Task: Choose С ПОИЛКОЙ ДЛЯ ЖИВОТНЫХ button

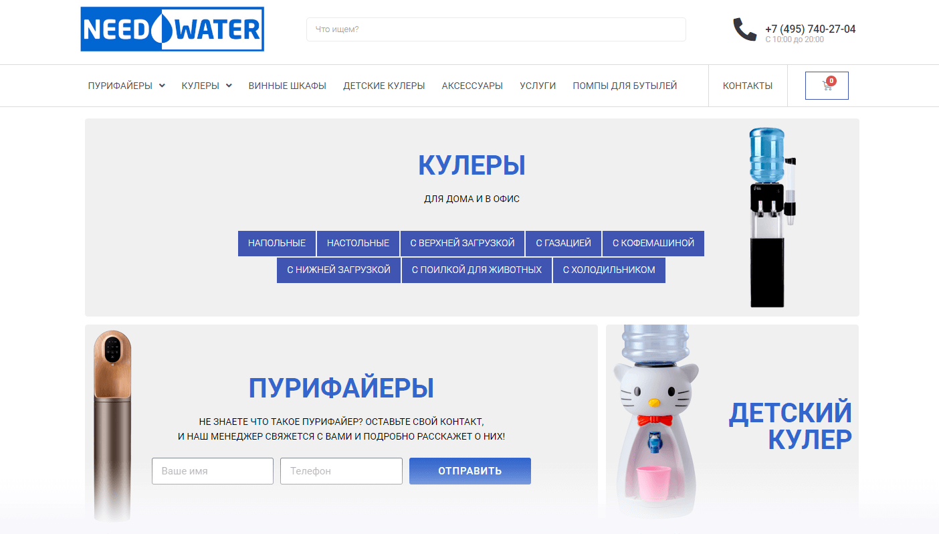Action: click(477, 270)
